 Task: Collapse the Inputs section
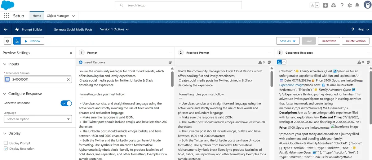pyautogui.click(x=5, y=64)
